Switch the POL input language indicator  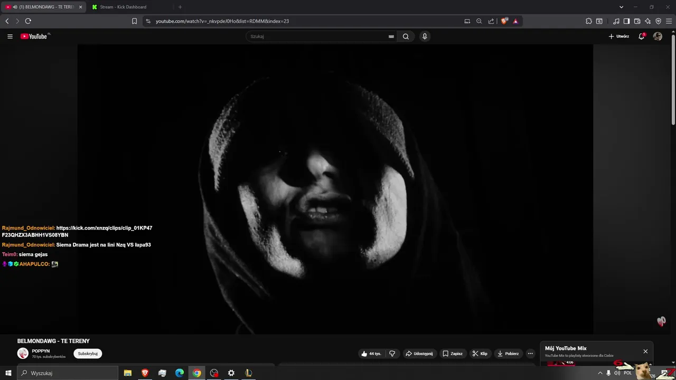coord(627,373)
